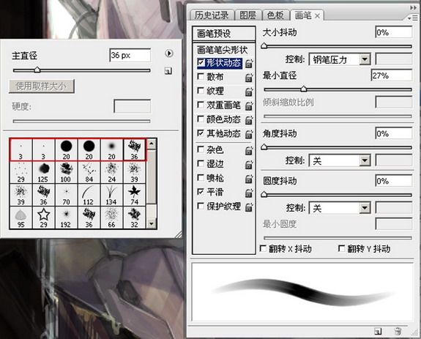The width and height of the screenshot is (421, 339).
Task: Click the lock icon next to 散布
Action: pyautogui.click(x=249, y=78)
